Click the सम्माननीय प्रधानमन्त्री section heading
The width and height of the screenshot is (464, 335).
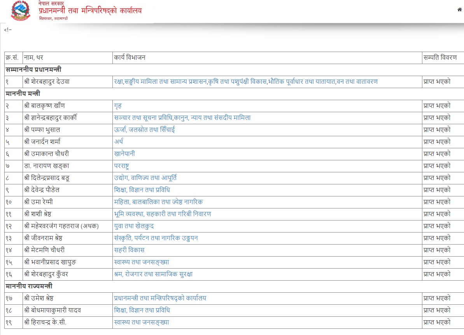coord(33,69)
